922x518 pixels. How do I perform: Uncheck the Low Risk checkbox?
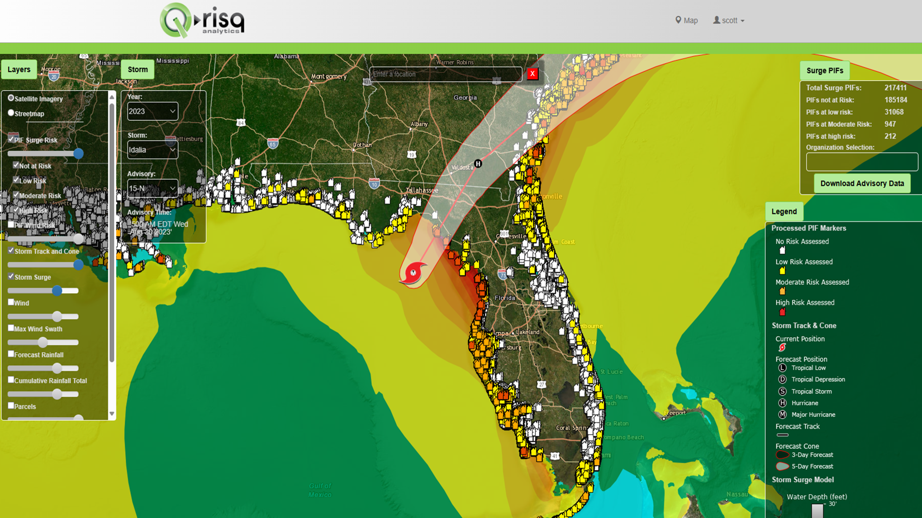[x=16, y=180]
